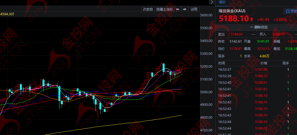Select the 16:52:40 trade row
Screen dimensions: 297x135
click(x=256, y=83)
